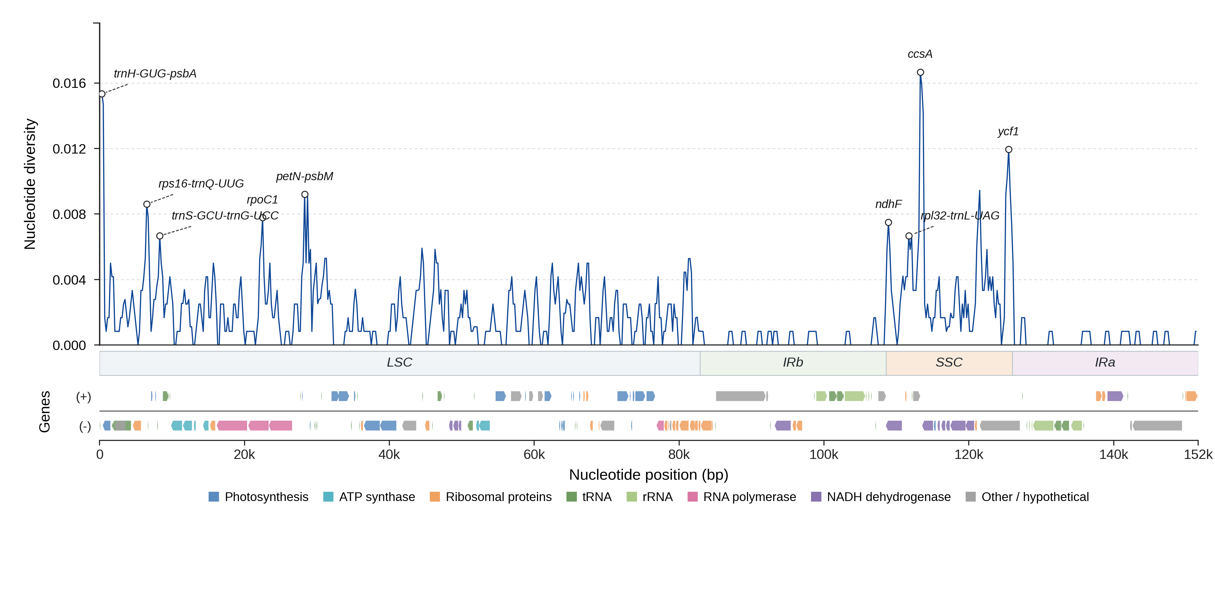
Task: Click the NADH dehydrogenase legend swatch
Action: pos(816,497)
